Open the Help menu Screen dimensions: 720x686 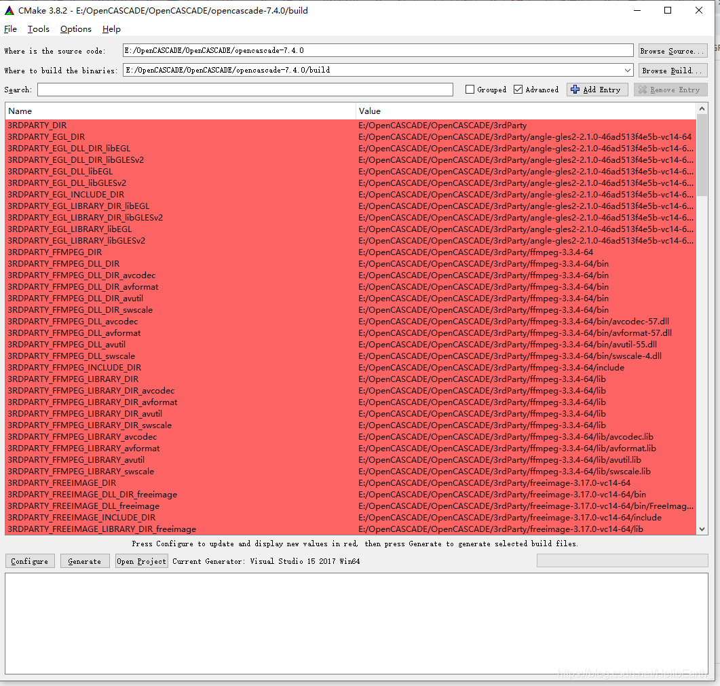(x=111, y=29)
